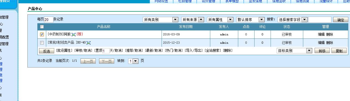Click the image icon beside 阿胶 product
Screen dimensions: 350x101
pyautogui.click(x=74, y=35)
